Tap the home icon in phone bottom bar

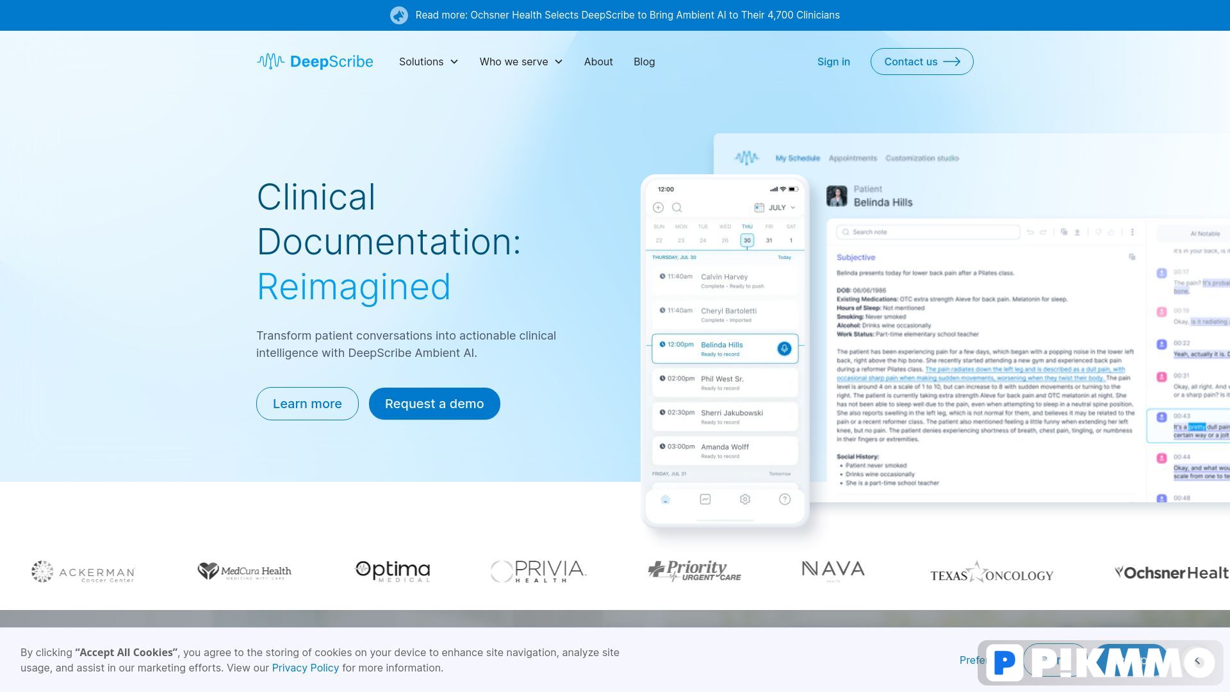(666, 499)
